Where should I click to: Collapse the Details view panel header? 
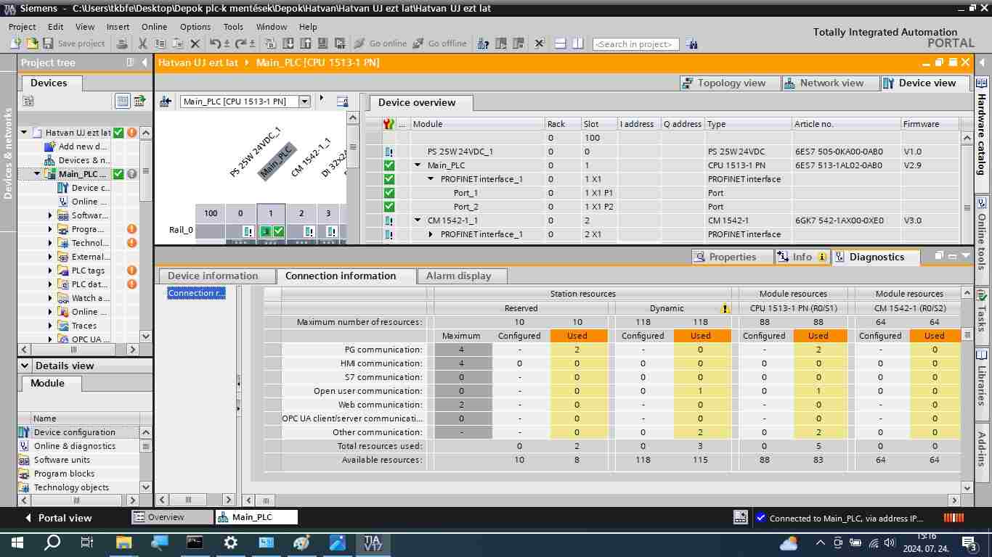[x=25, y=366]
